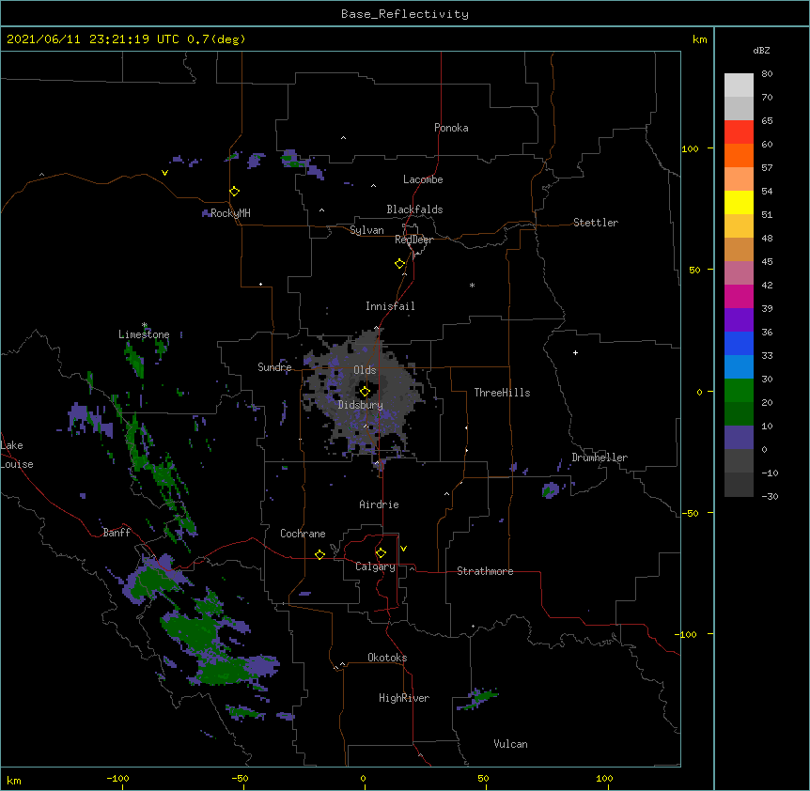Click the Airdrie label
810x791 pixels.
pyautogui.click(x=379, y=504)
